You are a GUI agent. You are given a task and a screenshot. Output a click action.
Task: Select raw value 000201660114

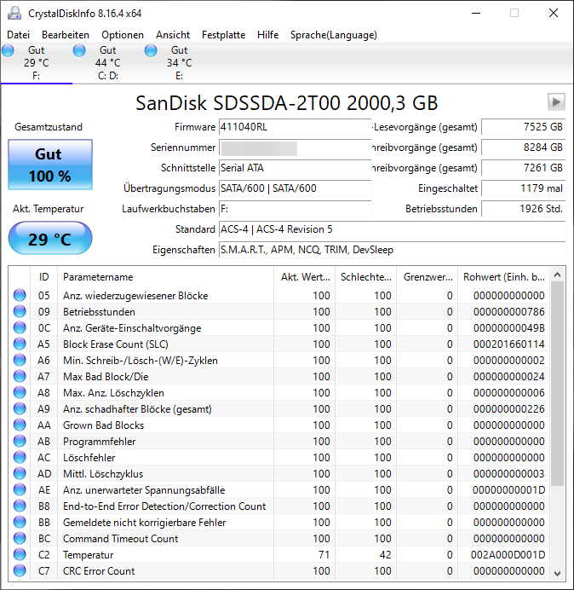click(x=508, y=344)
